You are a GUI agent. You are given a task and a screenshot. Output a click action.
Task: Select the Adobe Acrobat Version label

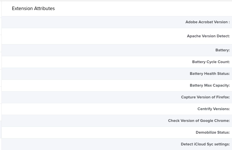coord(208,22)
